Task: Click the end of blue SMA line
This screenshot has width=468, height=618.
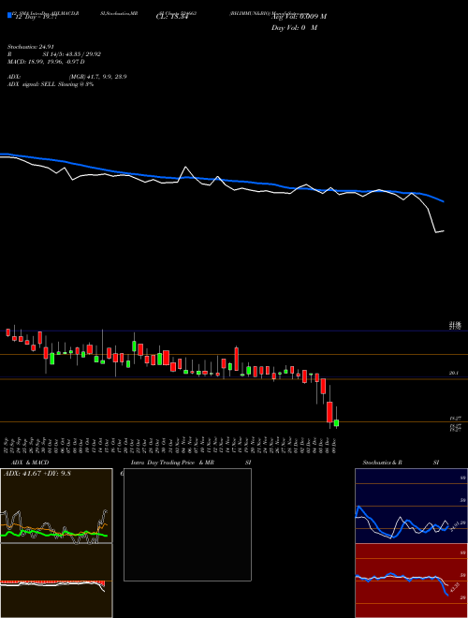Action: 443,201
